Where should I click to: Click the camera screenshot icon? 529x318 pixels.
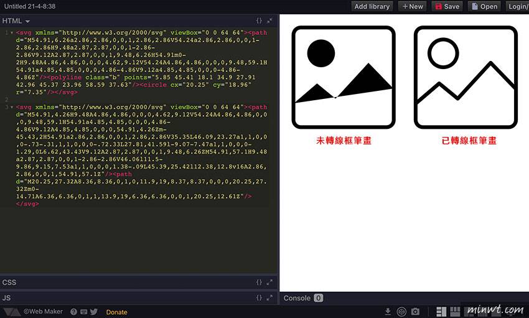(x=415, y=311)
